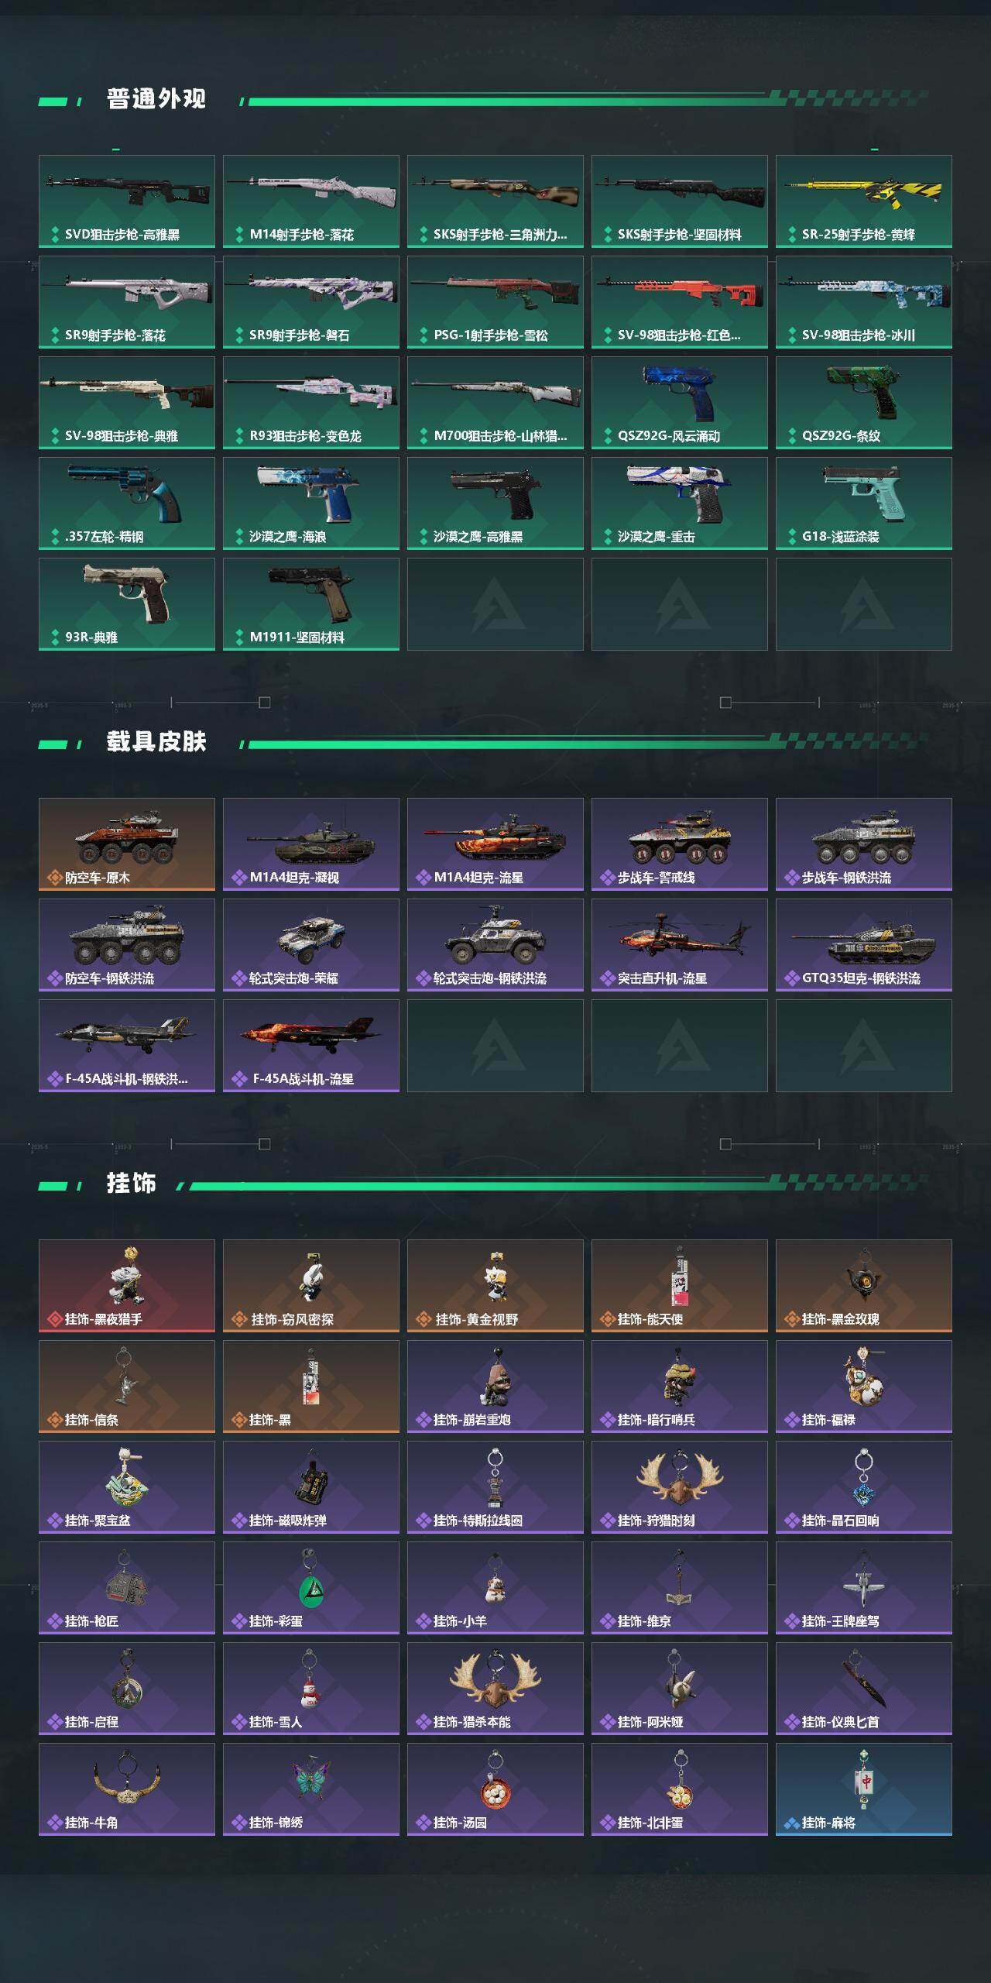Select the SV-98狙击步枪-冰川 skin
Screen dimensions: 991x1983
coord(864,302)
